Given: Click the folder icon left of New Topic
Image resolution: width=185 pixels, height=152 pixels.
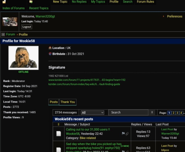Looking at the screenshot, I should pyautogui.click(x=31, y=2).
